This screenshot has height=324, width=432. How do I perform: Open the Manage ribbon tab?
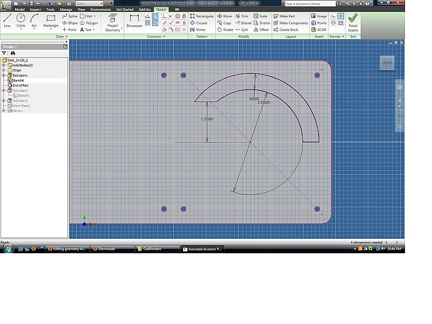(66, 9)
